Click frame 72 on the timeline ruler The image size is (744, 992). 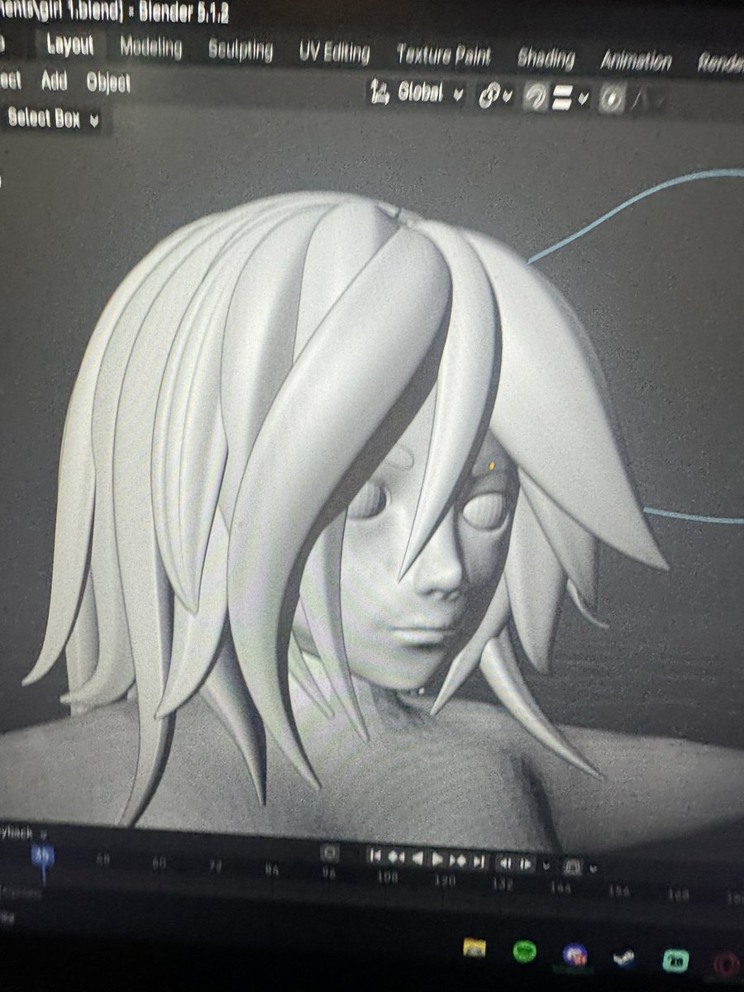[216, 867]
